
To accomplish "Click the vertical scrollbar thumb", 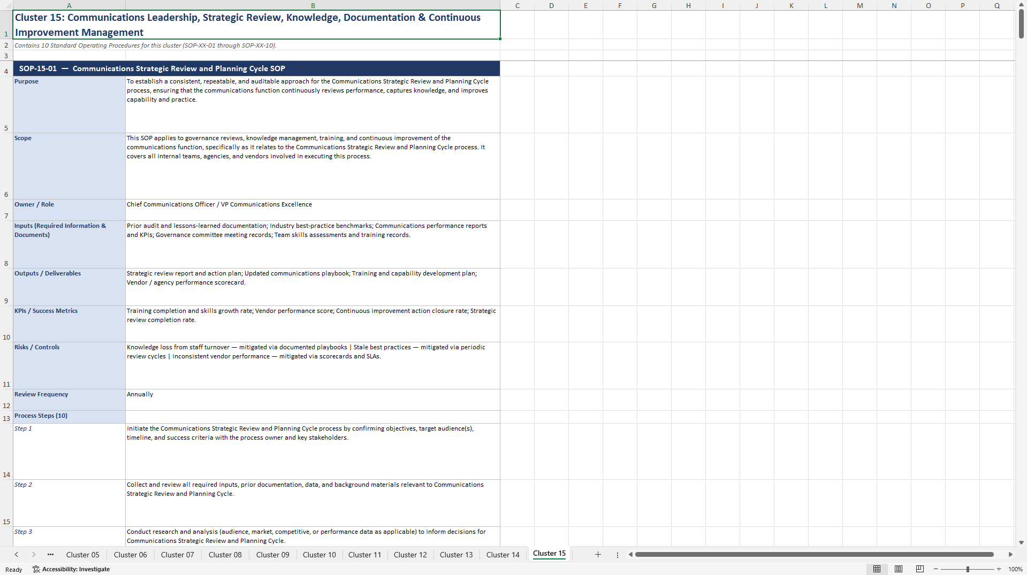I will point(1021,24).
